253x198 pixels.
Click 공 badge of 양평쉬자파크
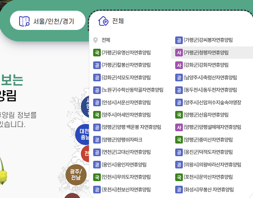coord(97,140)
